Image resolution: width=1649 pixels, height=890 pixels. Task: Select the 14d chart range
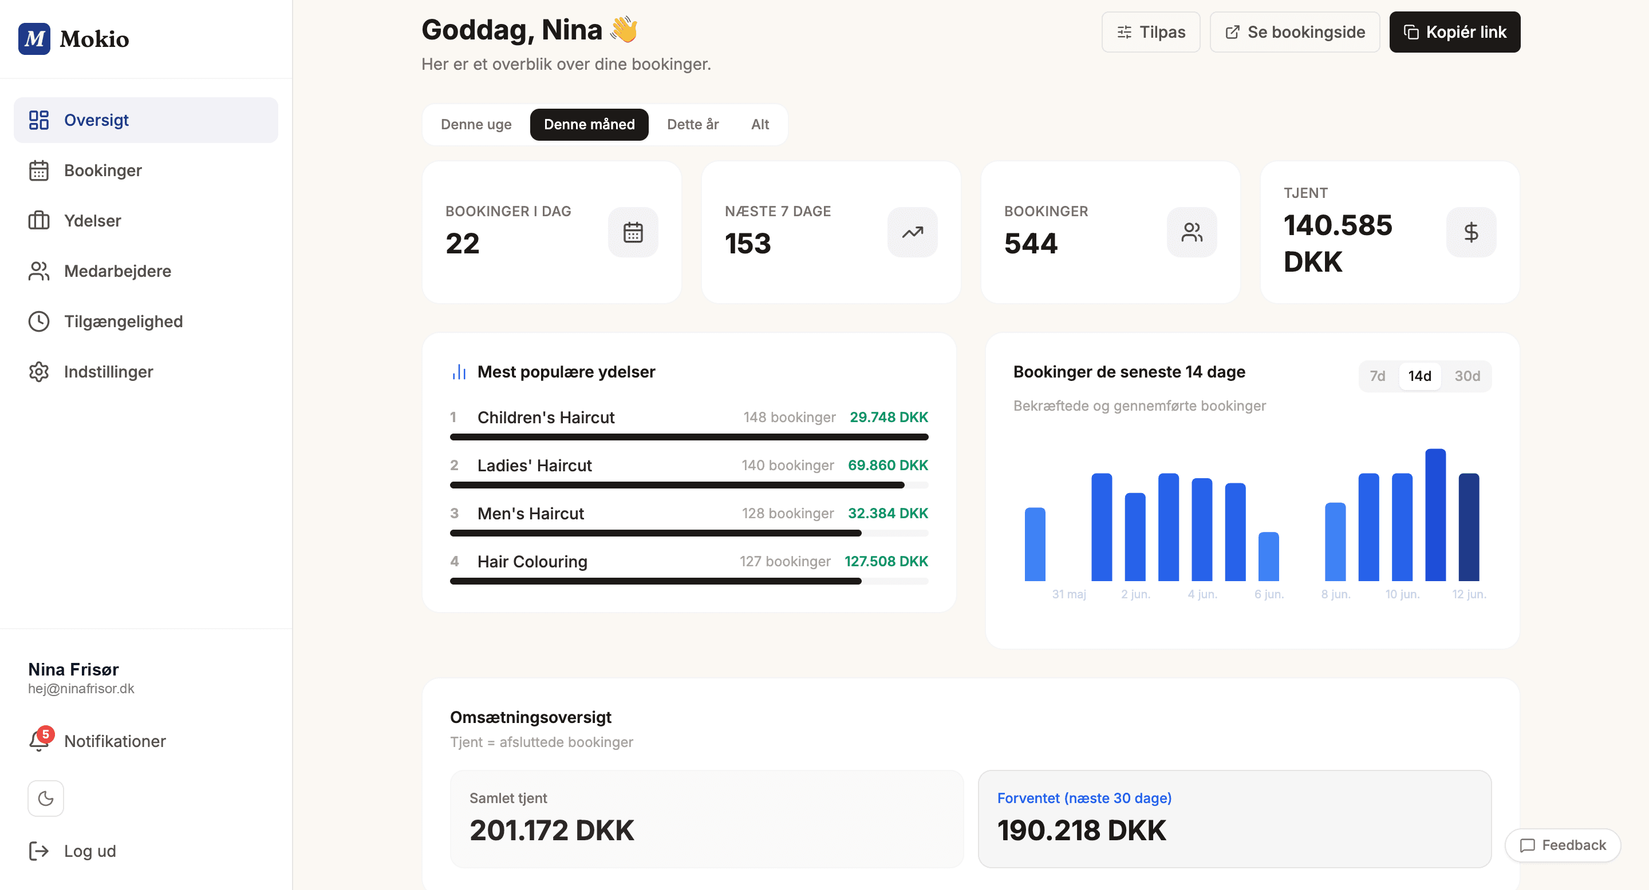[x=1419, y=376]
